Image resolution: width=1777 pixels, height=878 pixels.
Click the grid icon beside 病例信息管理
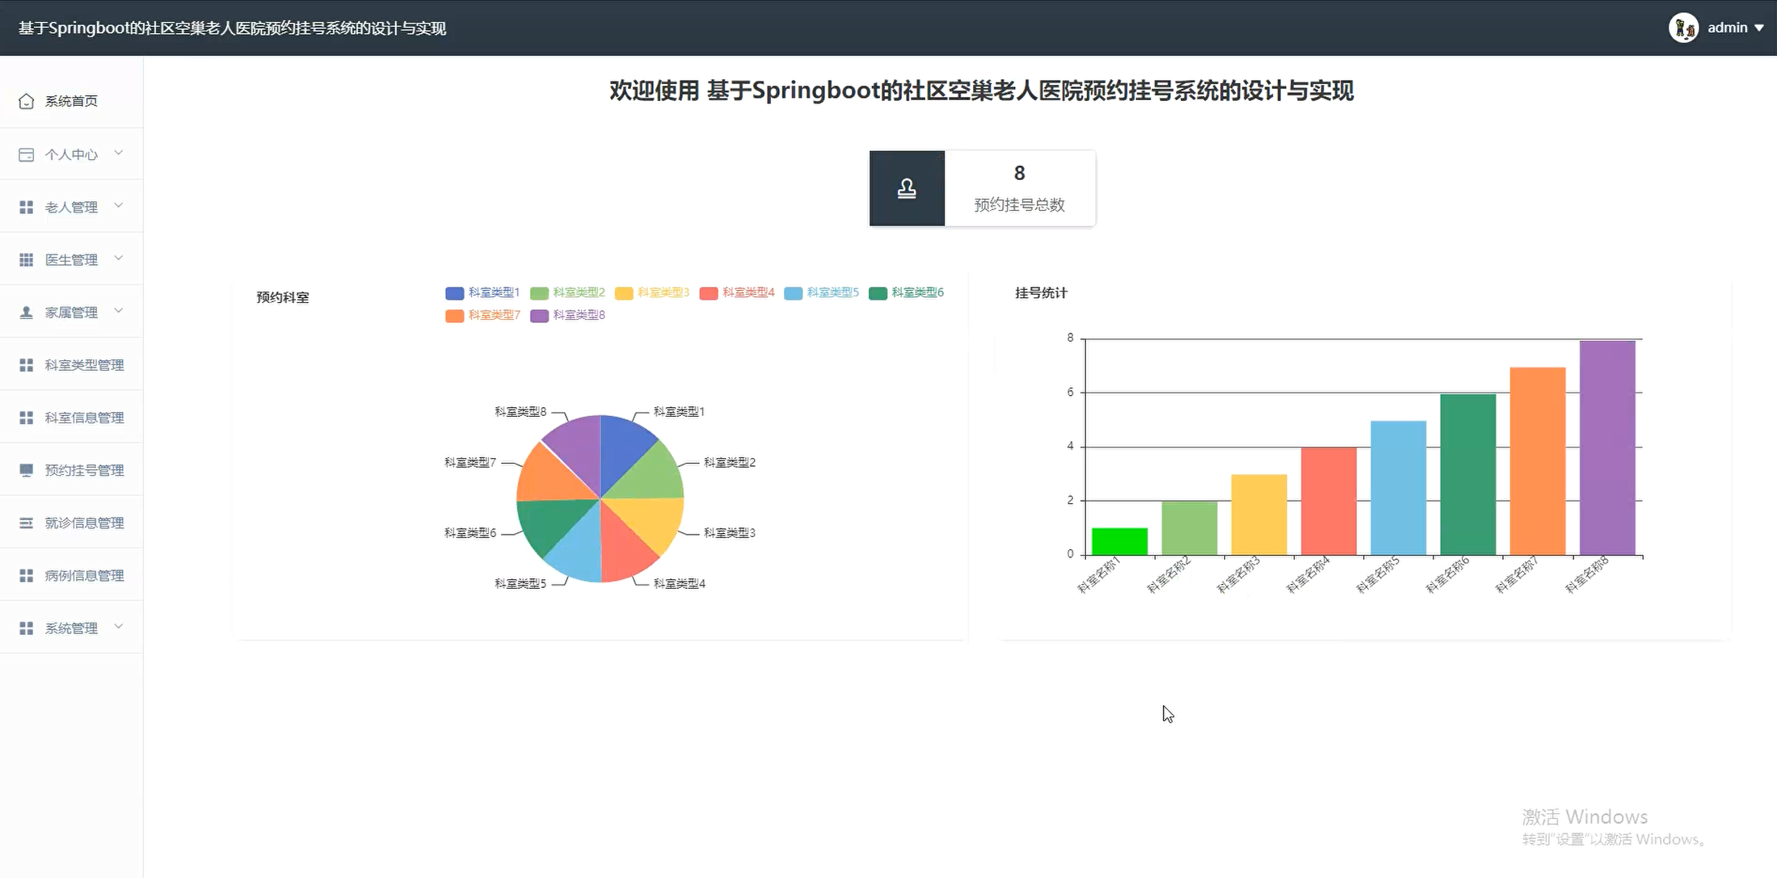click(26, 575)
